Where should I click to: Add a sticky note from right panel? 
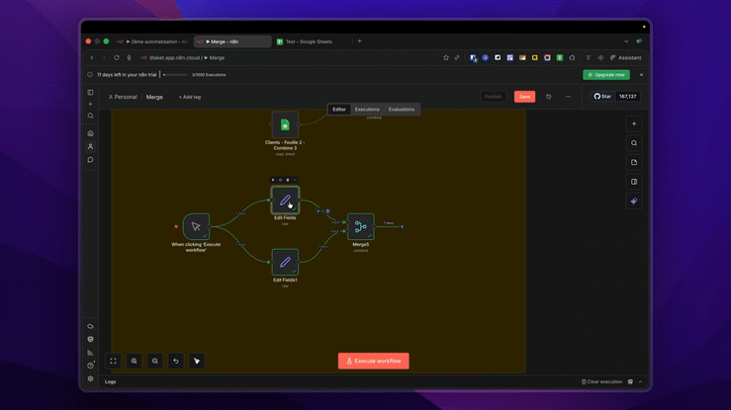pyautogui.click(x=634, y=162)
